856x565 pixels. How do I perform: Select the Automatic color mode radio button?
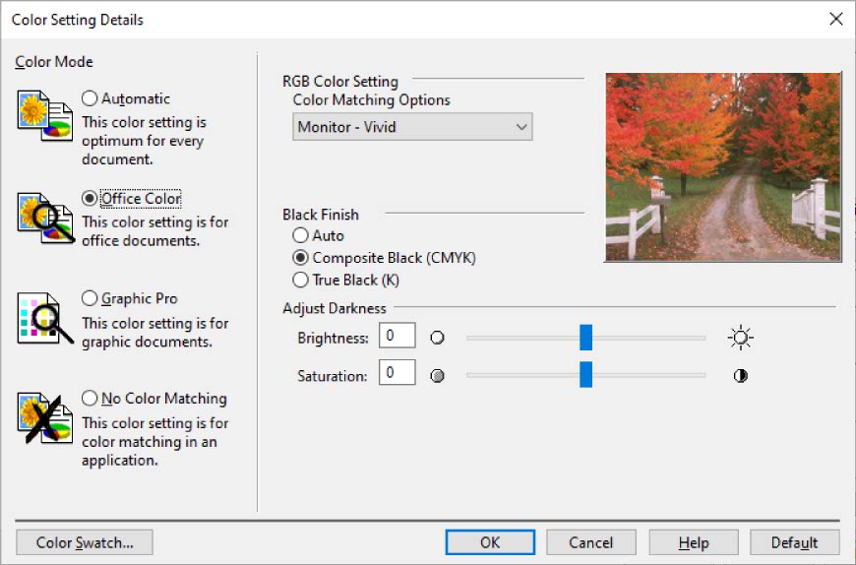click(x=90, y=98)
